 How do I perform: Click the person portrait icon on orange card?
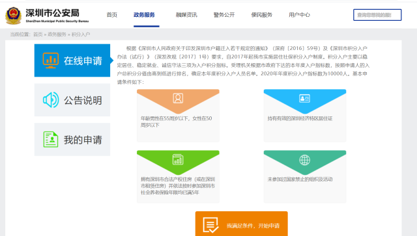pos(178,98)
